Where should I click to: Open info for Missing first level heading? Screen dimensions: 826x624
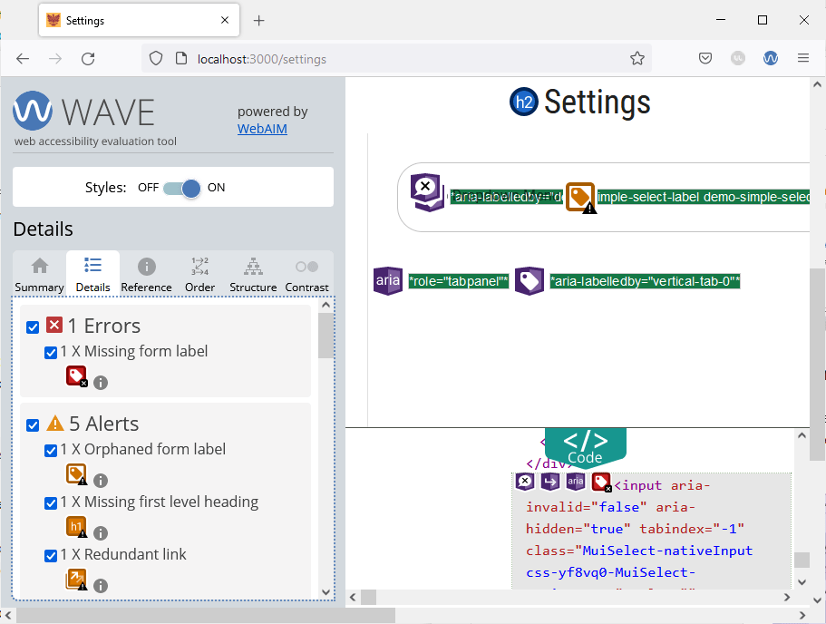(x=101, y=533)
